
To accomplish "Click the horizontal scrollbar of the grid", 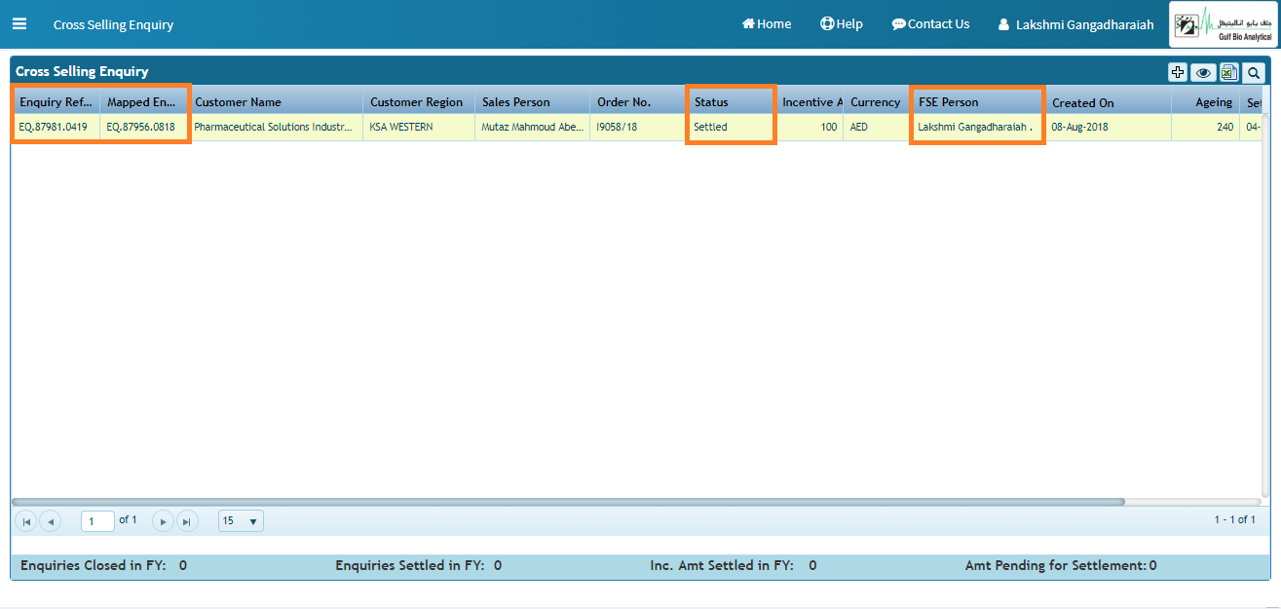I will pyautogui.click(x=568, y=502).
